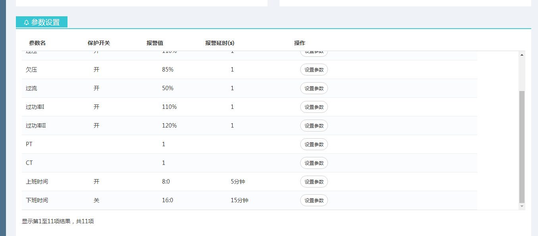Viewport: 538px width, 236px height.
Task: Click the 报警值 column header
Action: point(155,43)
